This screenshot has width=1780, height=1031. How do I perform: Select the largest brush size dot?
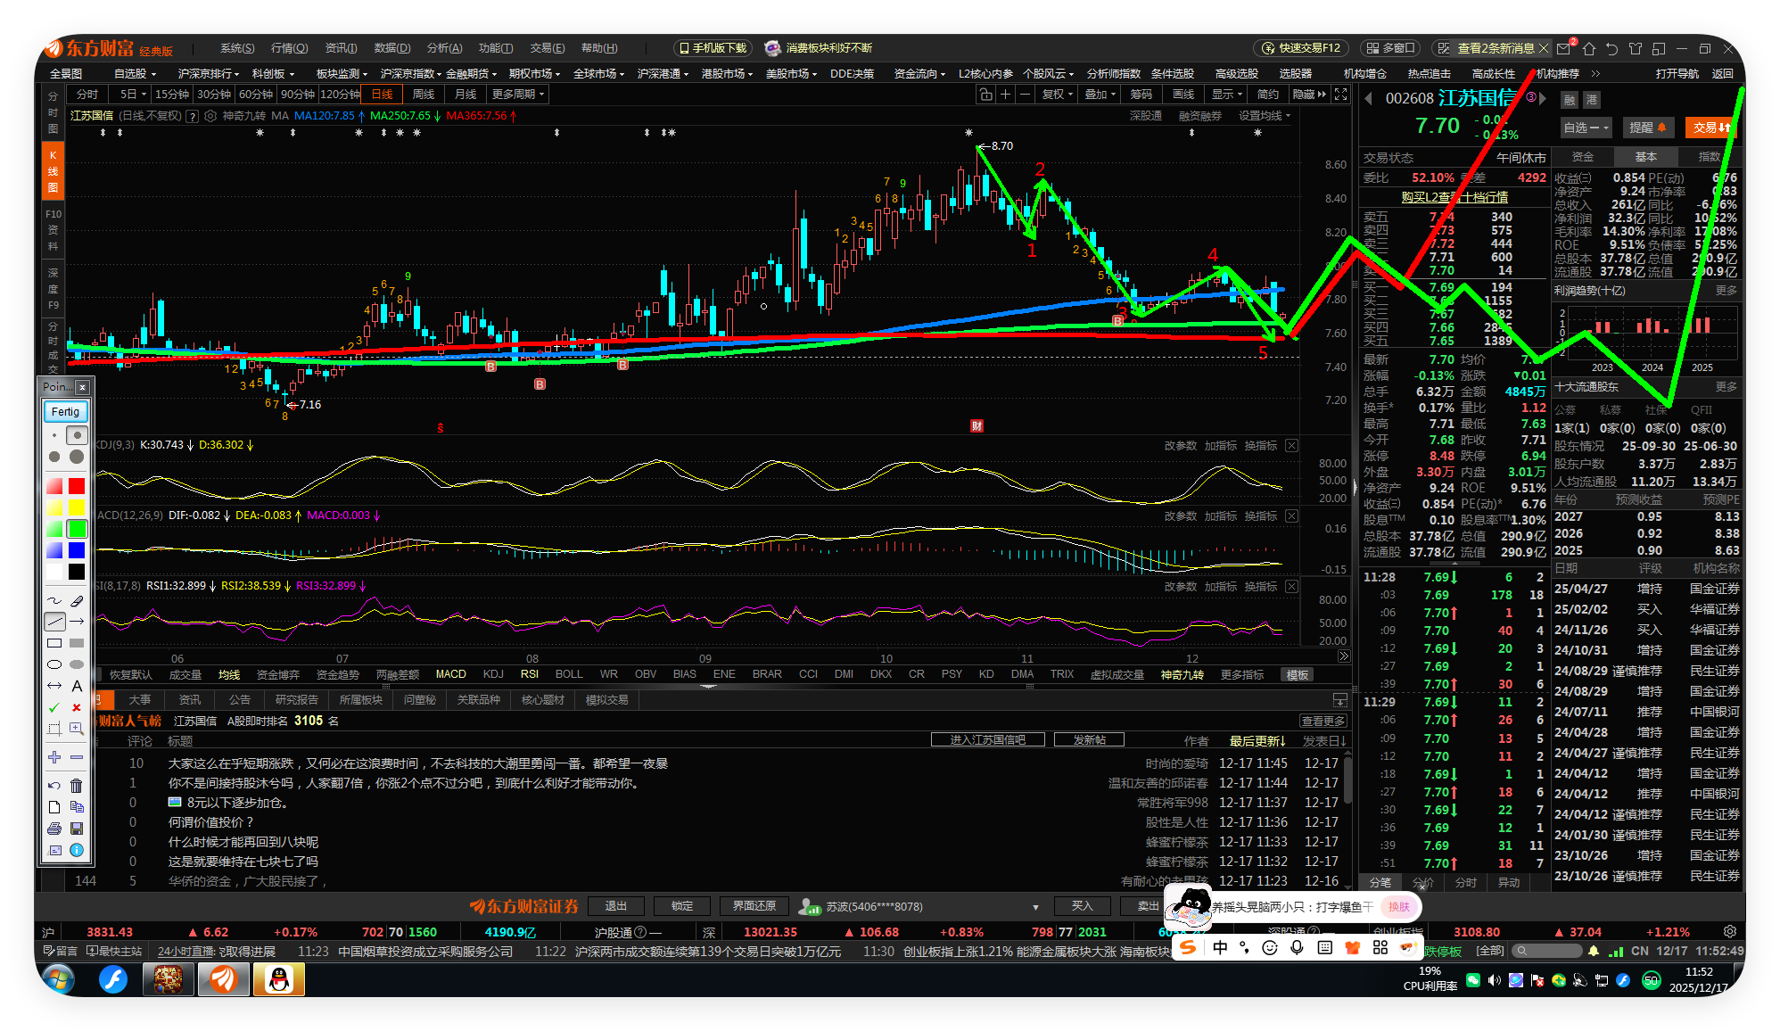pos(77,457)
